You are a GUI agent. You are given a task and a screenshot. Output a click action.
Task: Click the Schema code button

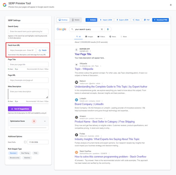pos(91,20)
